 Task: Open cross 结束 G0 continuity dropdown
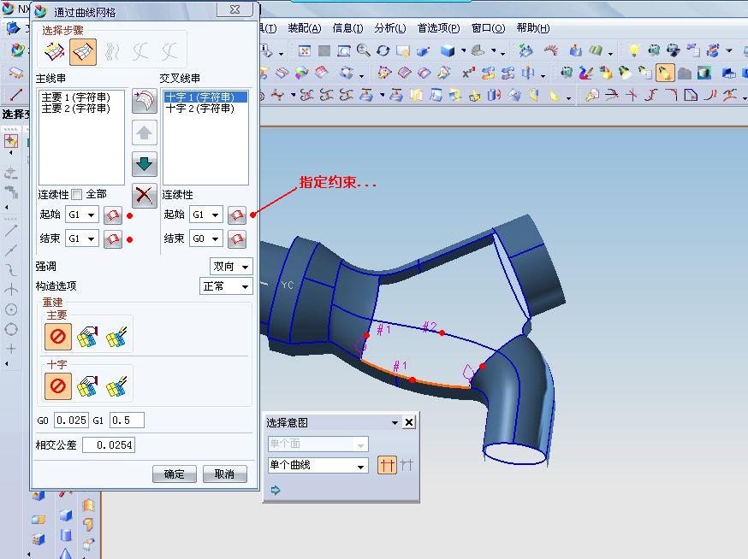pyautogui.click(x=206, y=238)
